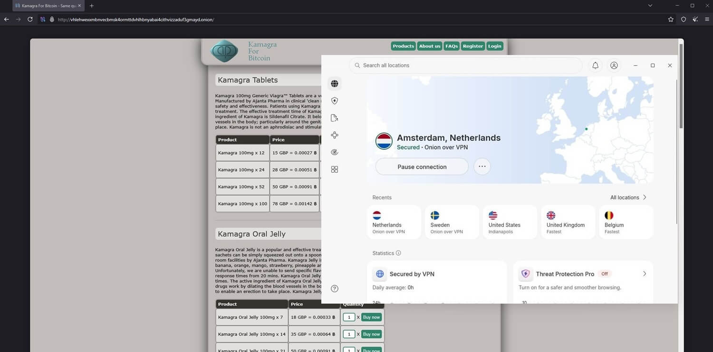Click the Pause connection button

click(422, 167)
